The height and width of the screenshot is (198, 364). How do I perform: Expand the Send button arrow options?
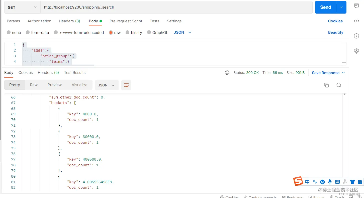coord(341,7)
